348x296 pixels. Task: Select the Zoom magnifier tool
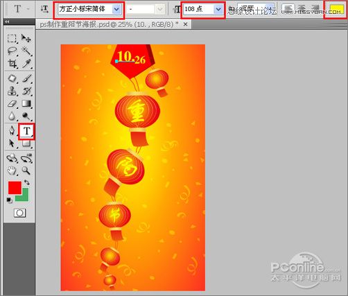[x=26, y=171]
